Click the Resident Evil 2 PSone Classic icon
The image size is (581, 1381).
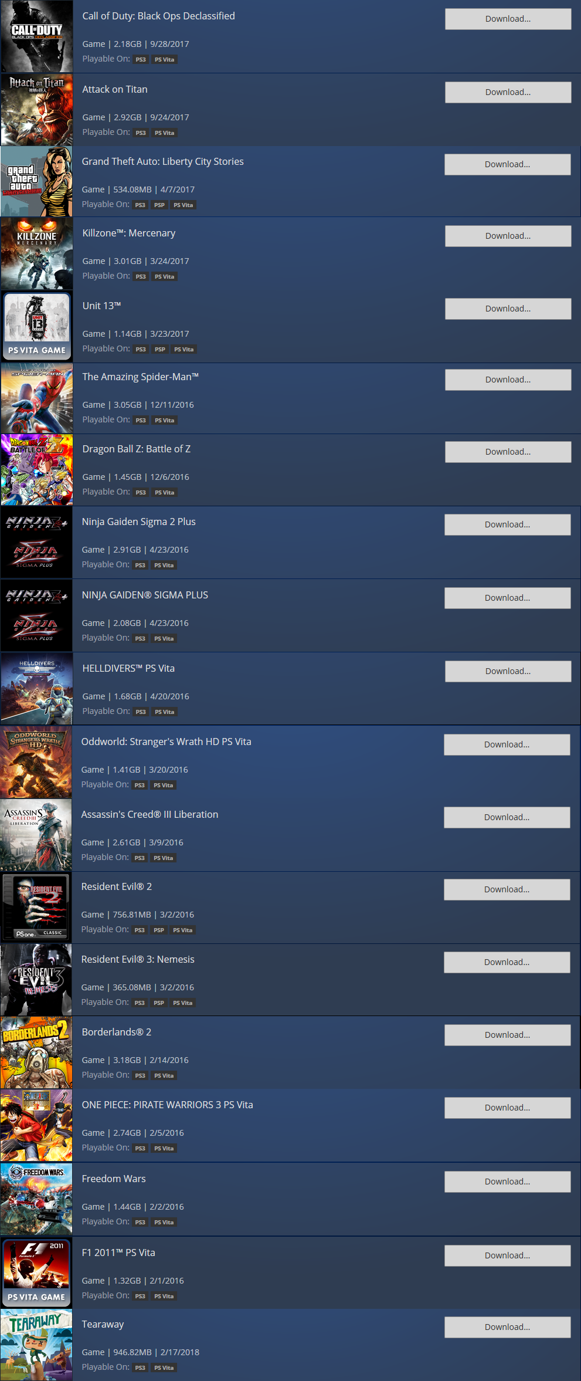tap(36, 907)
